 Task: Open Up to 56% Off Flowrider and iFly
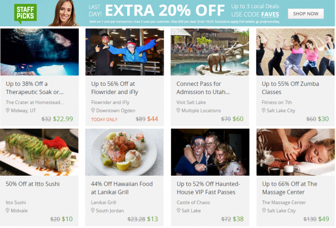pos(114,88)
